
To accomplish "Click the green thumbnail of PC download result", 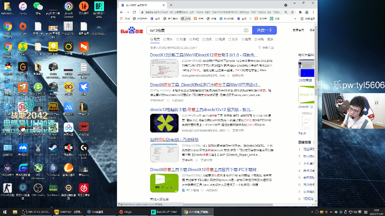I will tap(164, 183).
